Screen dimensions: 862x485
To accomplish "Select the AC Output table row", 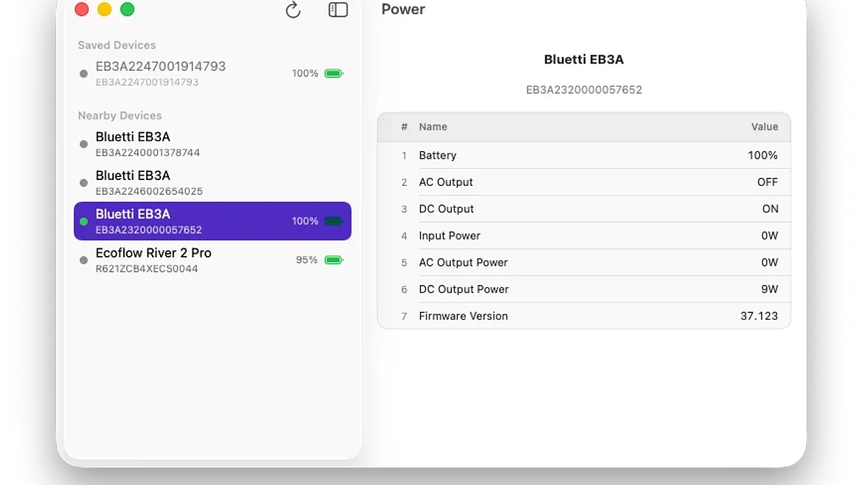I will 584,182.
